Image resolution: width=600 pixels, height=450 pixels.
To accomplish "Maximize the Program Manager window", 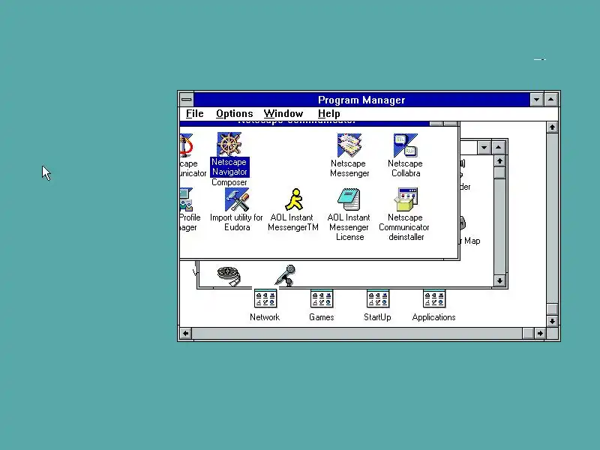I will pyautogui.click(x=550, y=100).
